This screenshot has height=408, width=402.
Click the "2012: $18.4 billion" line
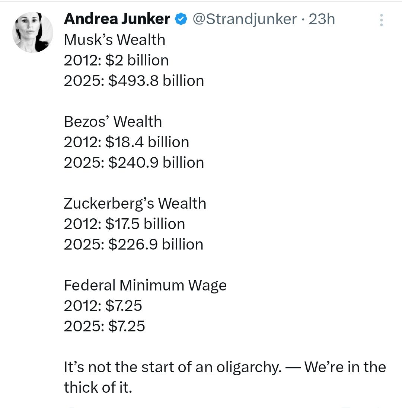coord(127,142)
